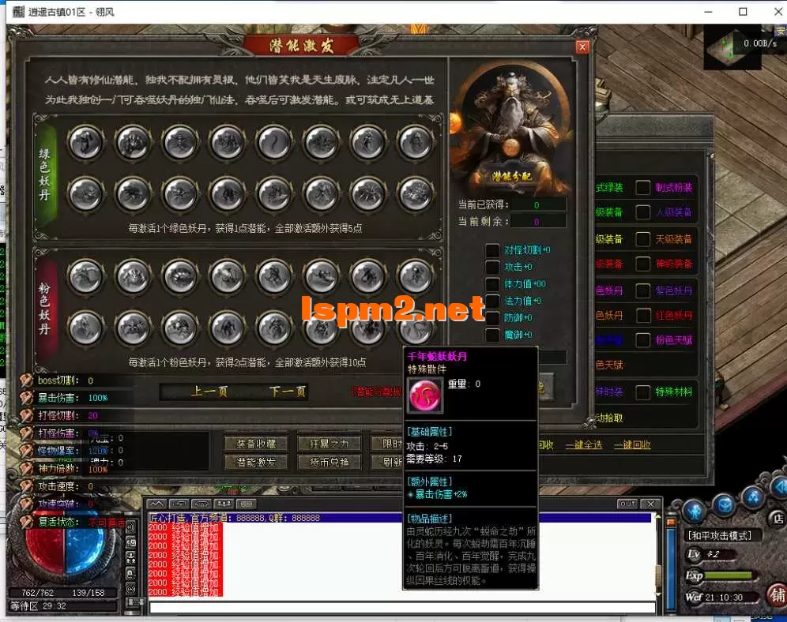Open the 装备收藏 tab button

[250, 444]
